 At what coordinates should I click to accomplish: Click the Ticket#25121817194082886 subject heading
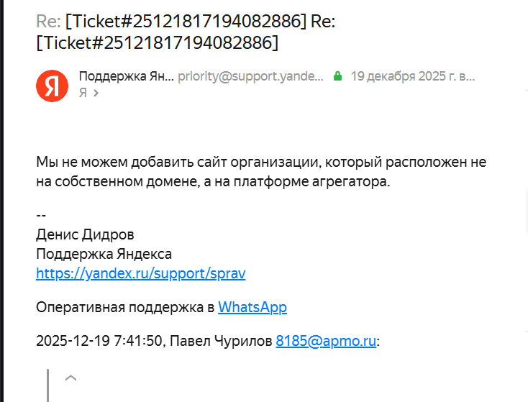[x=186, y=22]
